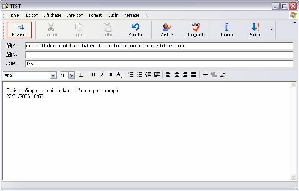Click the body line '27/01/2006 10:58'
The image size is (299, 191).
(25, 97)
